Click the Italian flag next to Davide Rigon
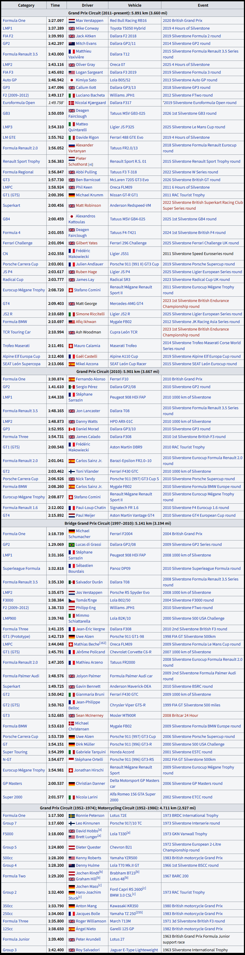This screenshot has height=955, width=245. coord(71,138)
